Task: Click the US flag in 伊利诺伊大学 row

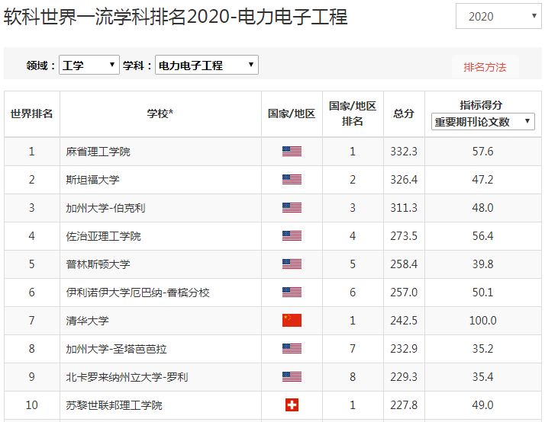Action: click(x=292, y=293)
